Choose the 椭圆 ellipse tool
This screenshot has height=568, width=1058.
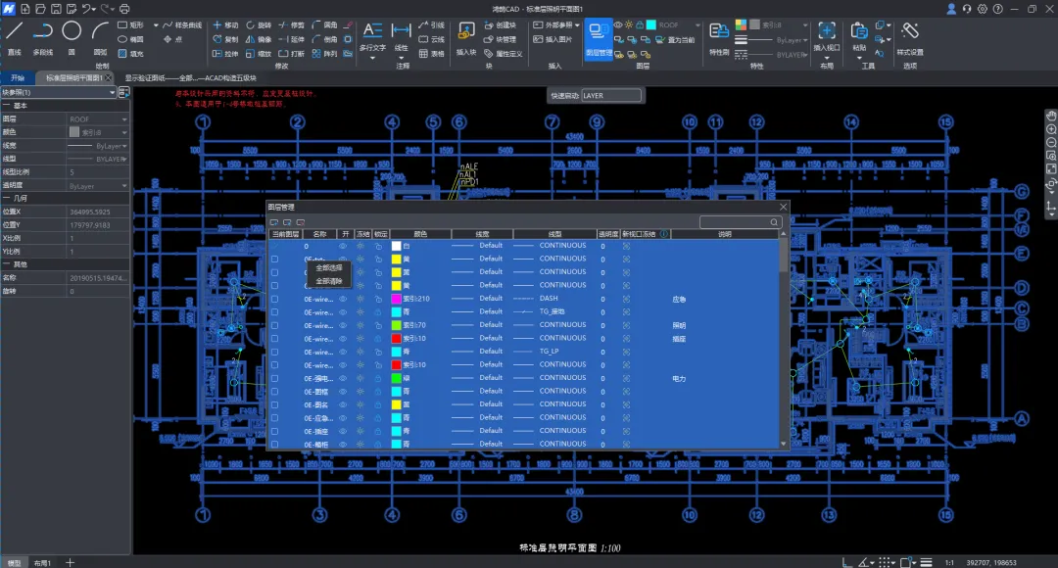131,39
